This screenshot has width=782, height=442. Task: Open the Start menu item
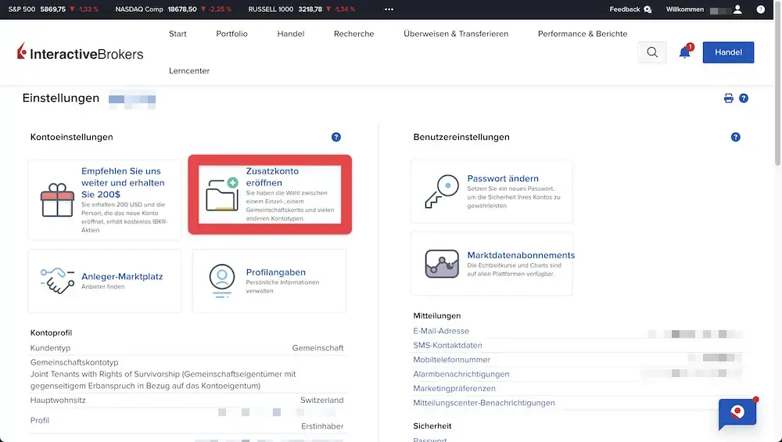178,34
